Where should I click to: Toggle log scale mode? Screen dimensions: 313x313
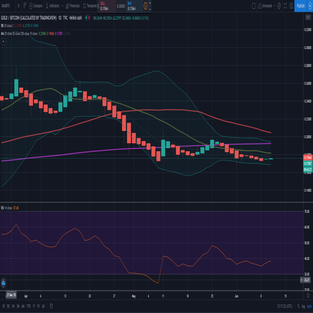click(303, 306)
